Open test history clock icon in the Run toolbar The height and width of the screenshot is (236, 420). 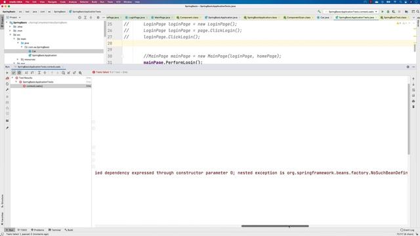pos(63,73)
